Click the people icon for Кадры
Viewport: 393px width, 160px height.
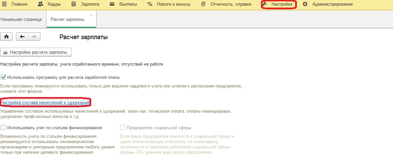point(40,4)
